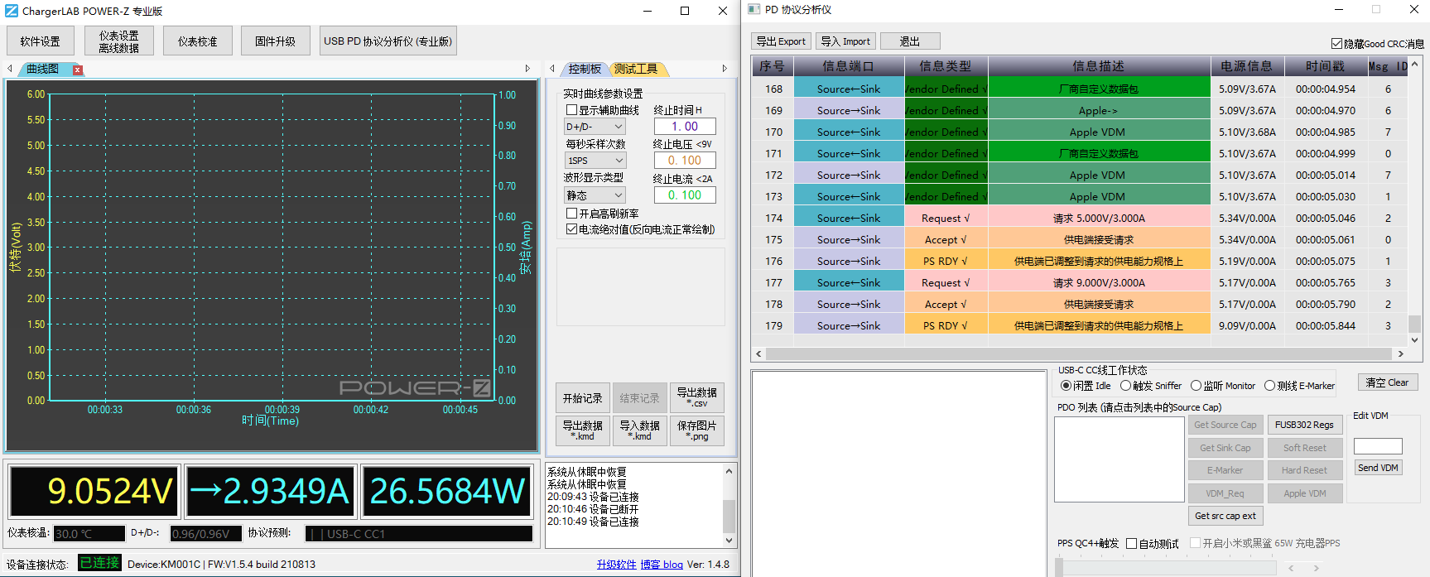Click the PD 协议分析仪 window icon
The image size is (1430, 577).
click(x=754, y=9)
